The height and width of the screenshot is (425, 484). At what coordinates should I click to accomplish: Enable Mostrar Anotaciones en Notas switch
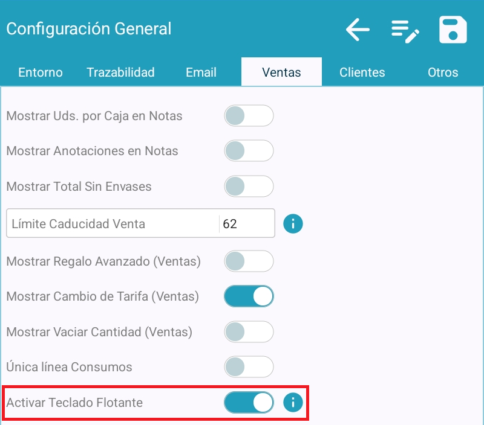tap(249, 151)
